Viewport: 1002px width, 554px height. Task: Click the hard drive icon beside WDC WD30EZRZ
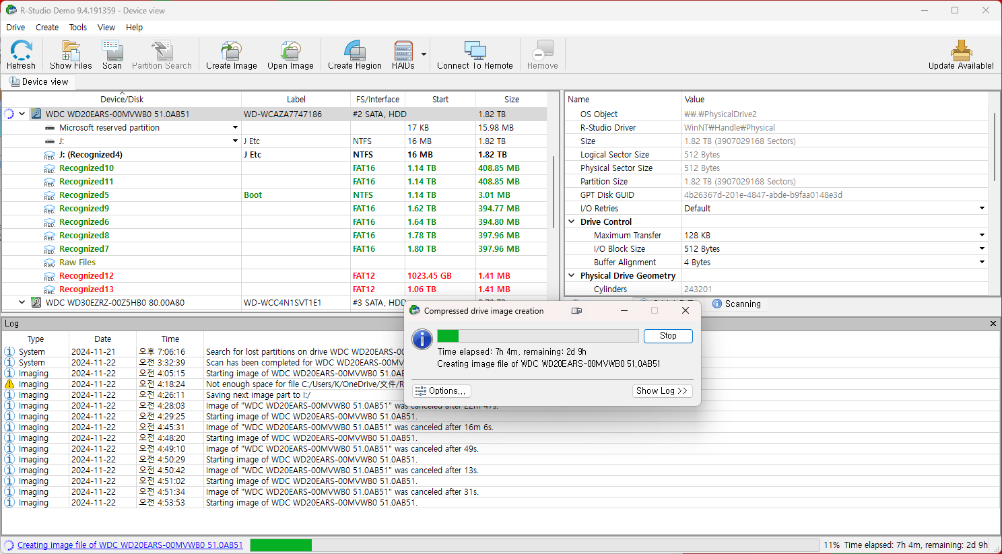pos(36,302)
